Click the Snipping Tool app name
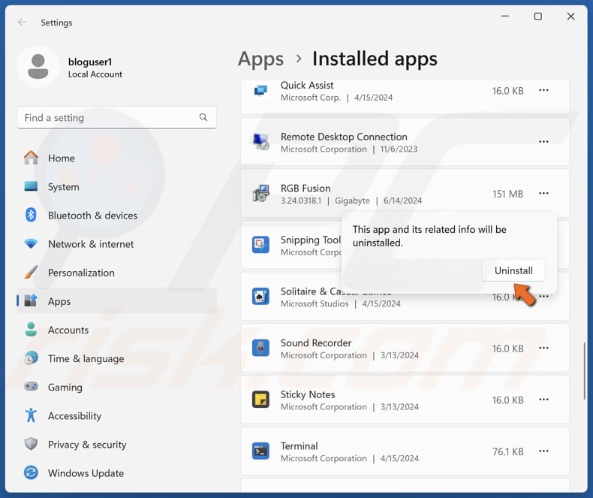Screen dimensions: 593x498 tap(311, 240)
